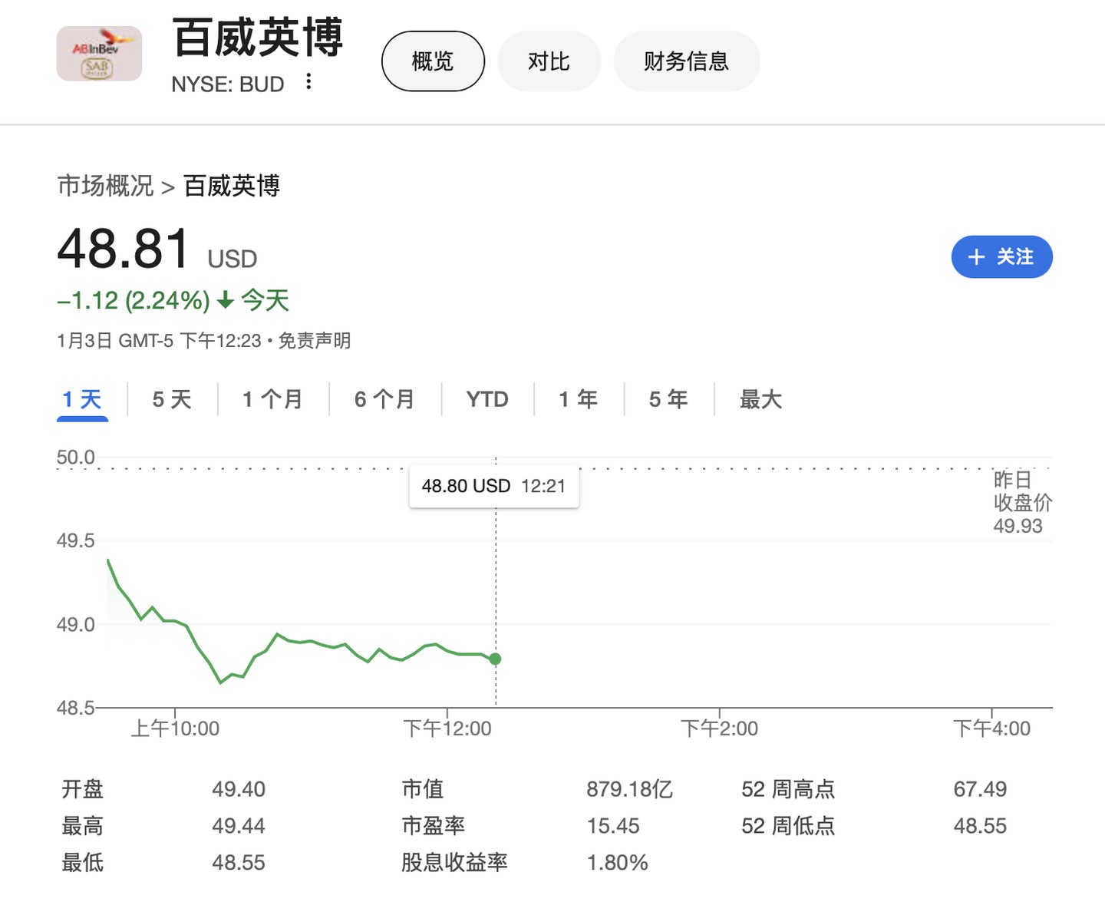The width and height of the screenshot is (1105, 902).
Task: Click the green current price chart dot
Action: [x=496, y=659]
